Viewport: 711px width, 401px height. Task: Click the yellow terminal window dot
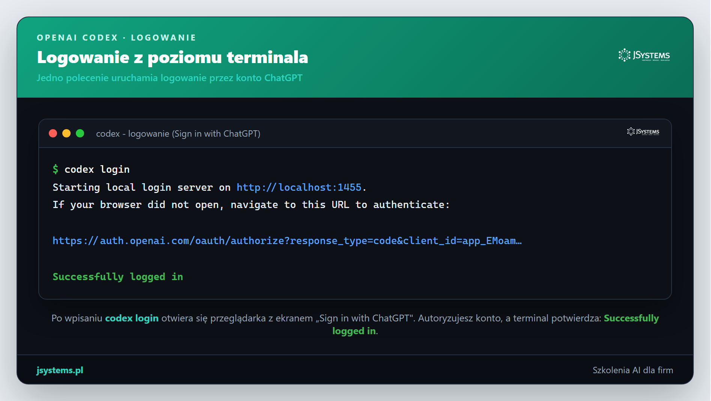(66, 133)
